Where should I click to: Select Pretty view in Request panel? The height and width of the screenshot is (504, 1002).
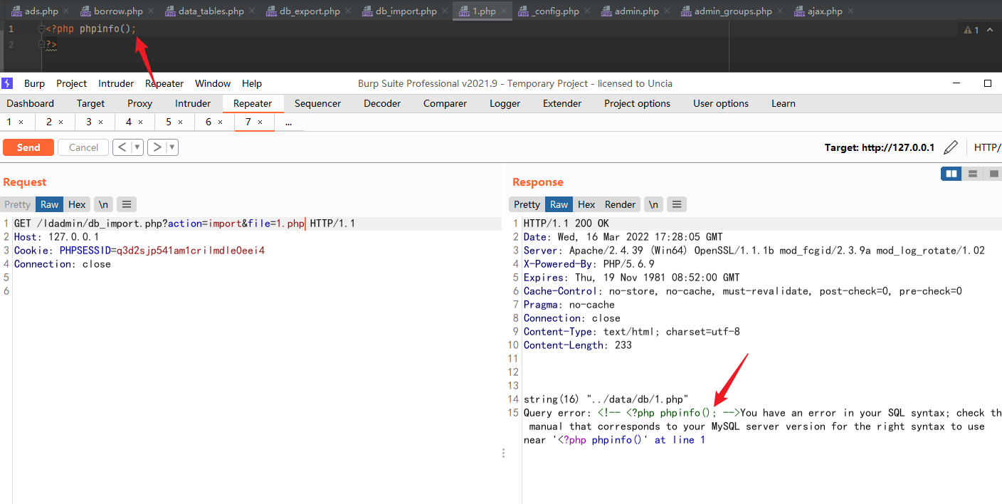(18, 204)
